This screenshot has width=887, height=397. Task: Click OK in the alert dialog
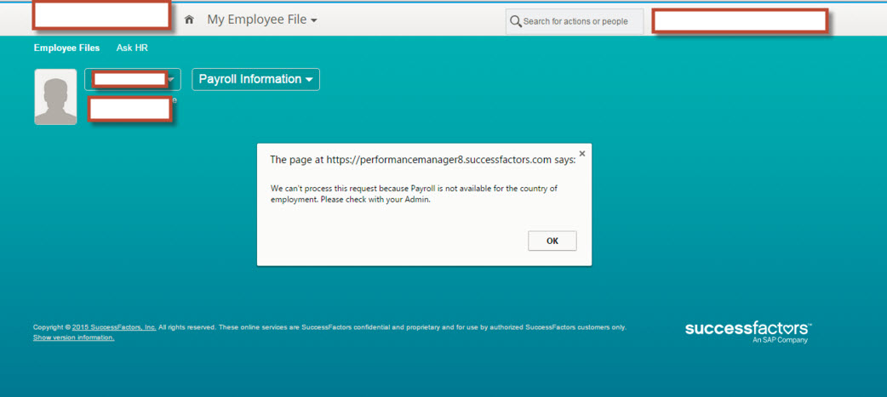[552, 241]
